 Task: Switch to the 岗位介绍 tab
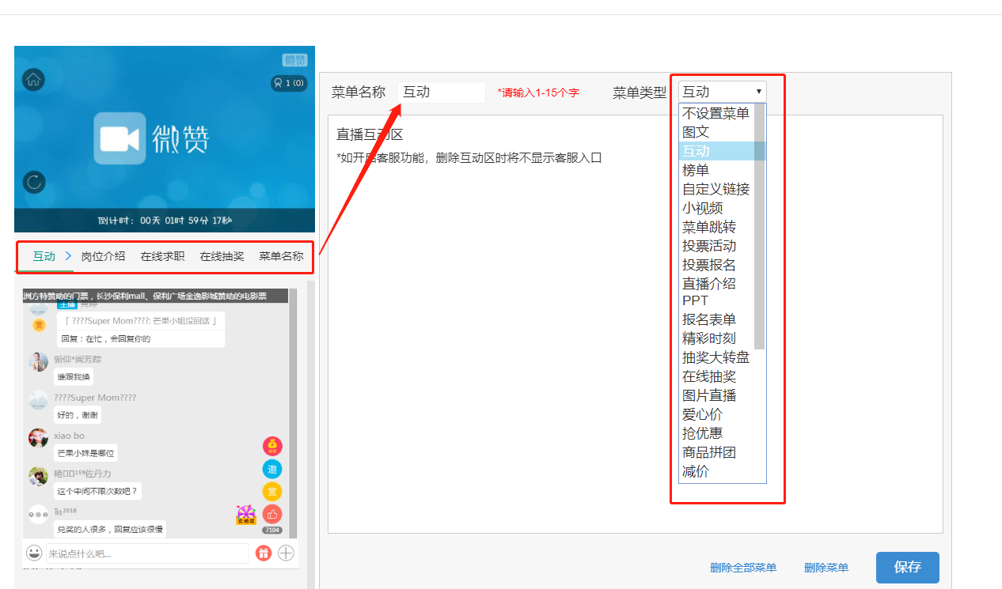coord(103,256)
